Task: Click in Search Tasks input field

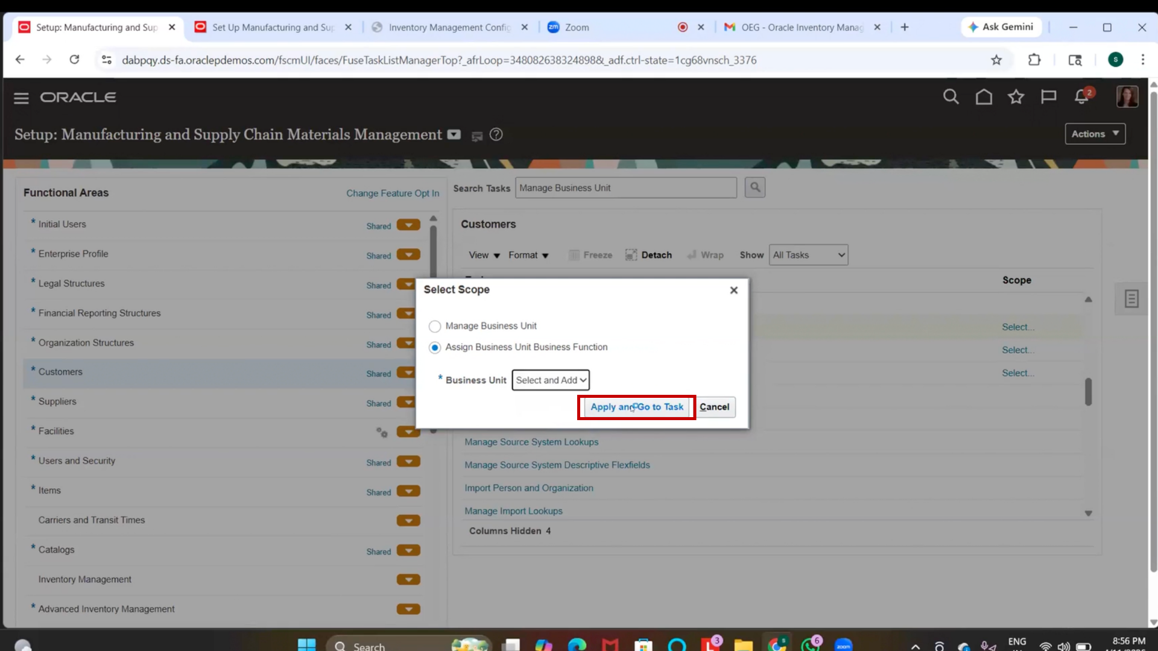Action: 625,187
